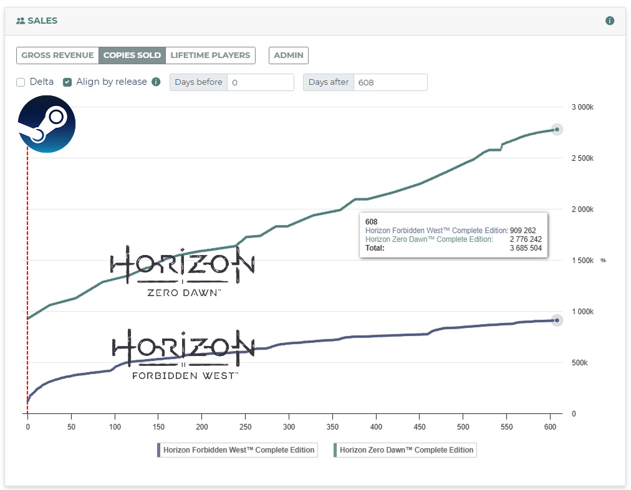Toggle the Horizon Zero Dawn legend entry
The image size is (631, 490).
point(404,449)
